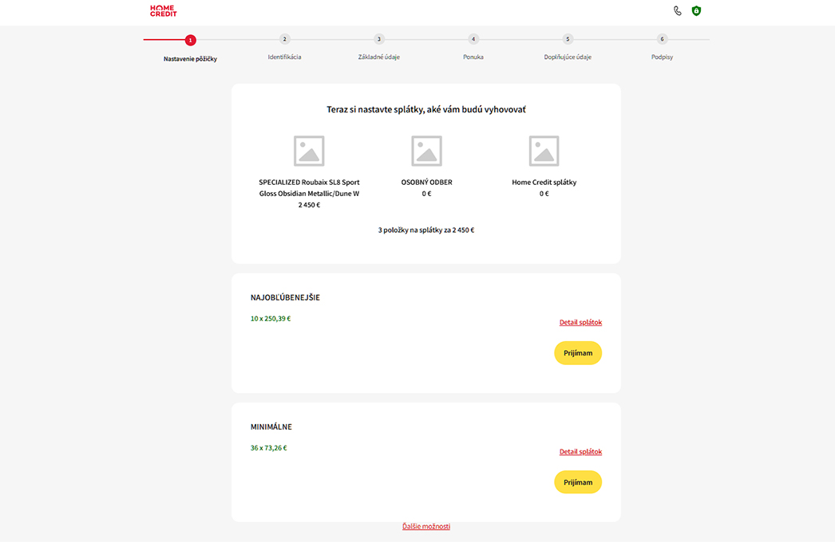Click the SPECIALIZED Roubaix product image placeholder
The image size is (835, 542).
[309, 151]
